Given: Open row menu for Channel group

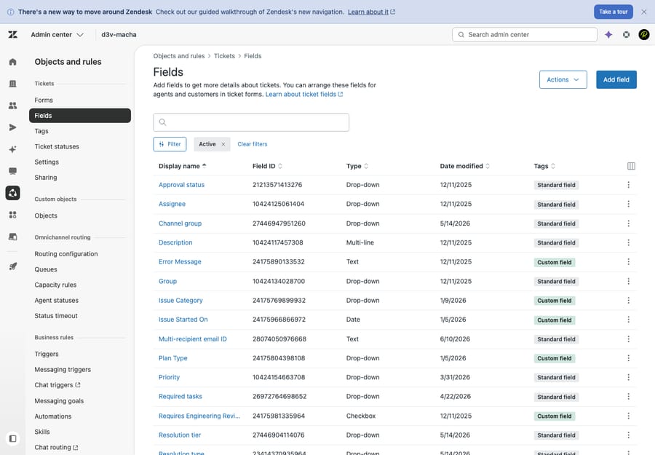Looking at the screenshot, I should (x=628, y=223).
